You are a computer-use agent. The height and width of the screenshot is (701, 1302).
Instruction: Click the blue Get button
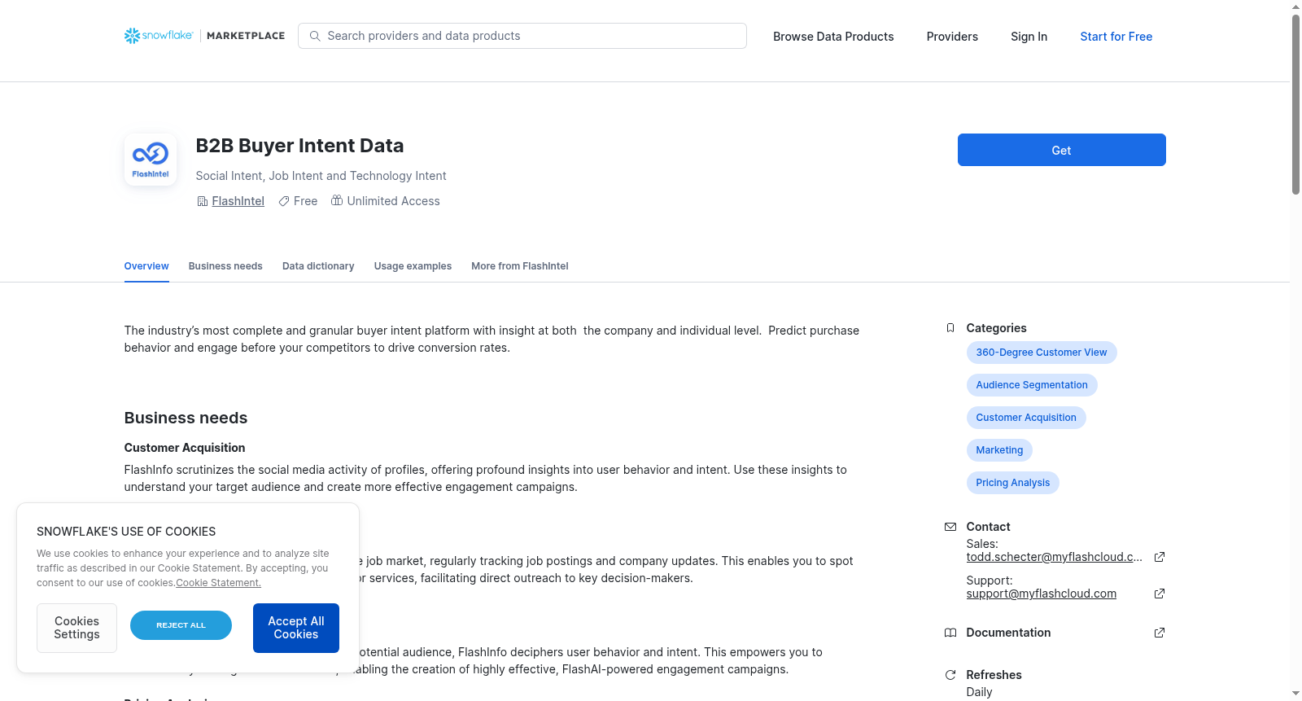[1061, 150]
